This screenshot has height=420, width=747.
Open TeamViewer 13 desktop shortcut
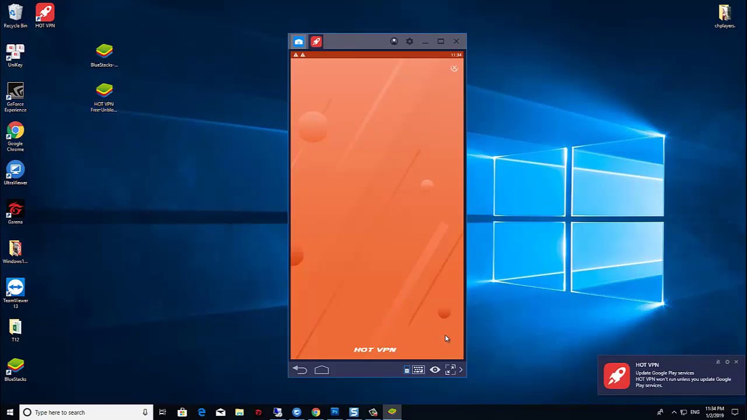point(15,293)
